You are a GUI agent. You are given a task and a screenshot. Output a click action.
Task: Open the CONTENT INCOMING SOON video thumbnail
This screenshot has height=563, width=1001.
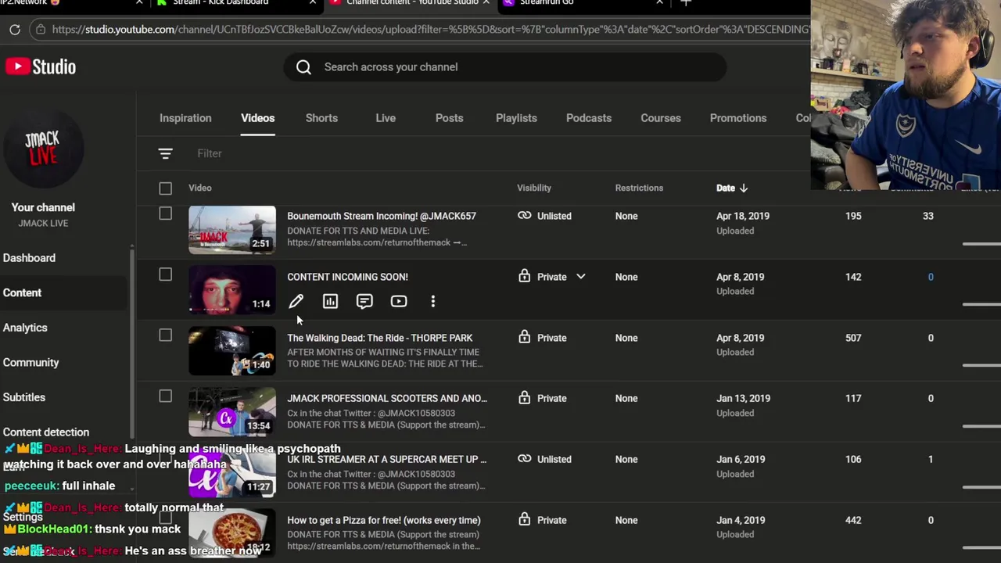point(232,289)
